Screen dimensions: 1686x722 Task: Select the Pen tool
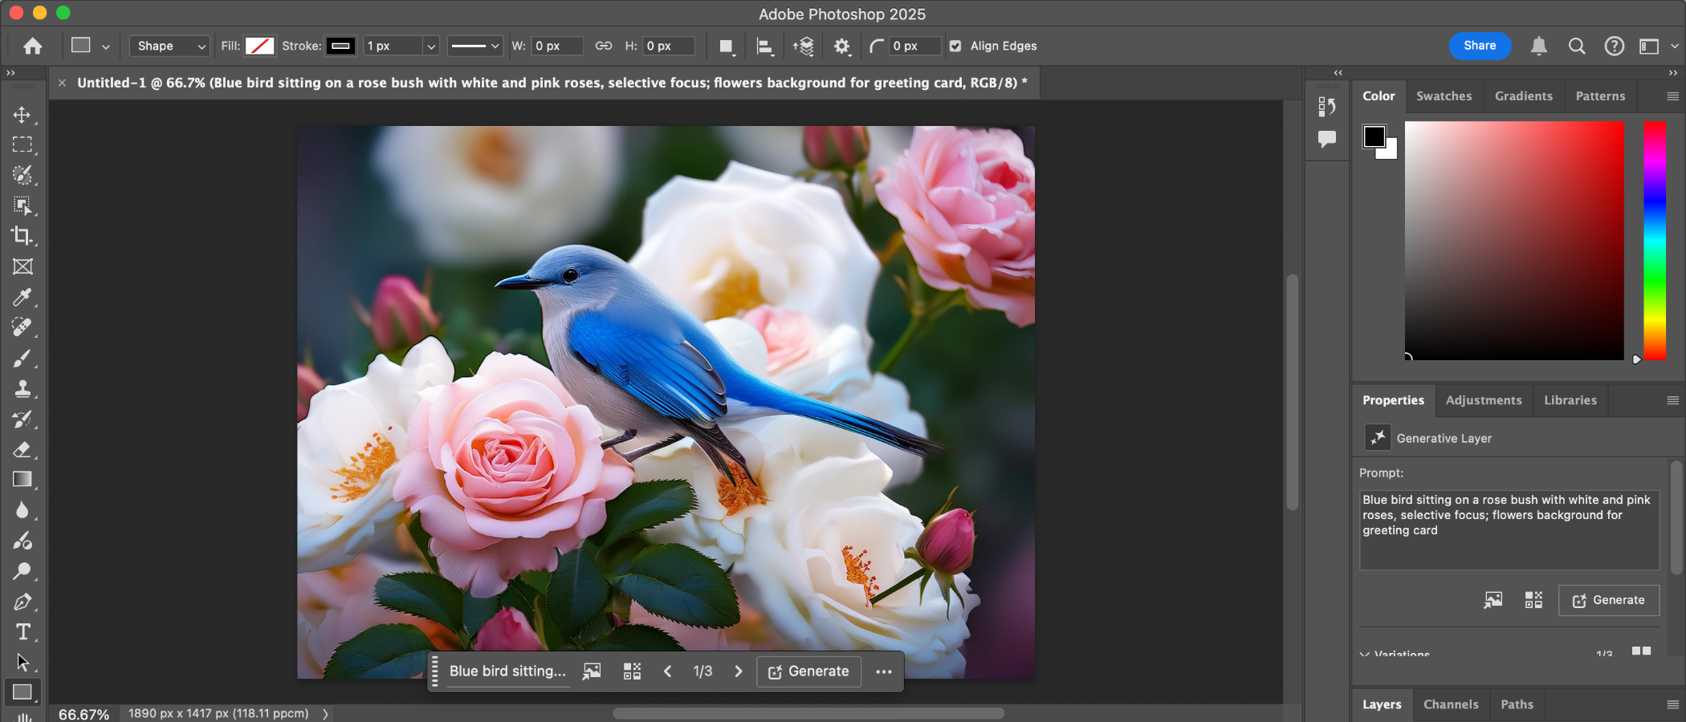[22, 602]
